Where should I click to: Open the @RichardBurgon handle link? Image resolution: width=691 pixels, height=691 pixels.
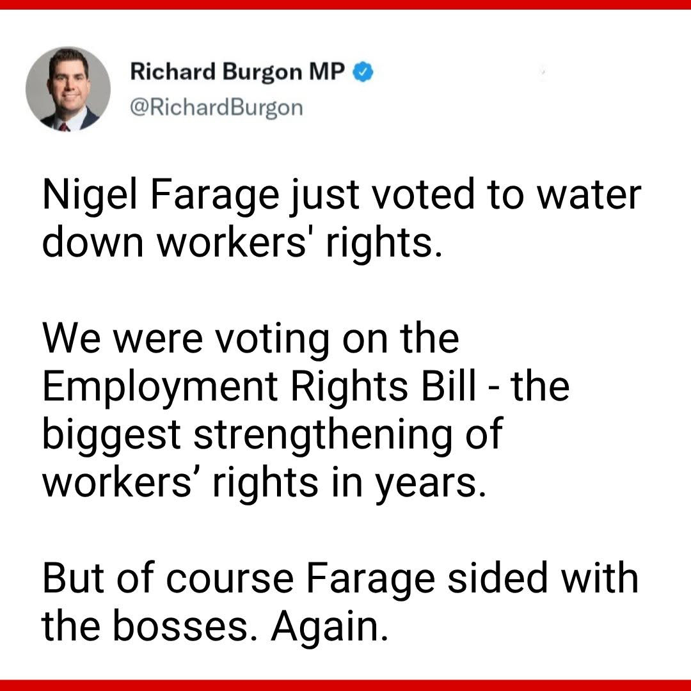[x=216, y=107]
